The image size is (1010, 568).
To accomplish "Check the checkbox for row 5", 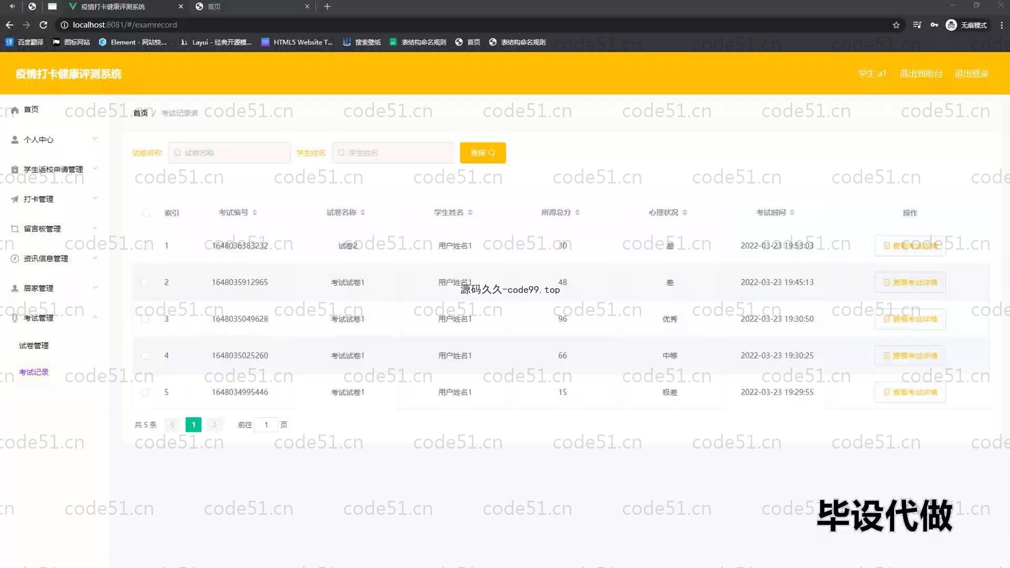I will point(145,393).
